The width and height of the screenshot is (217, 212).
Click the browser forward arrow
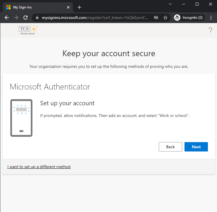click(16, 18)
